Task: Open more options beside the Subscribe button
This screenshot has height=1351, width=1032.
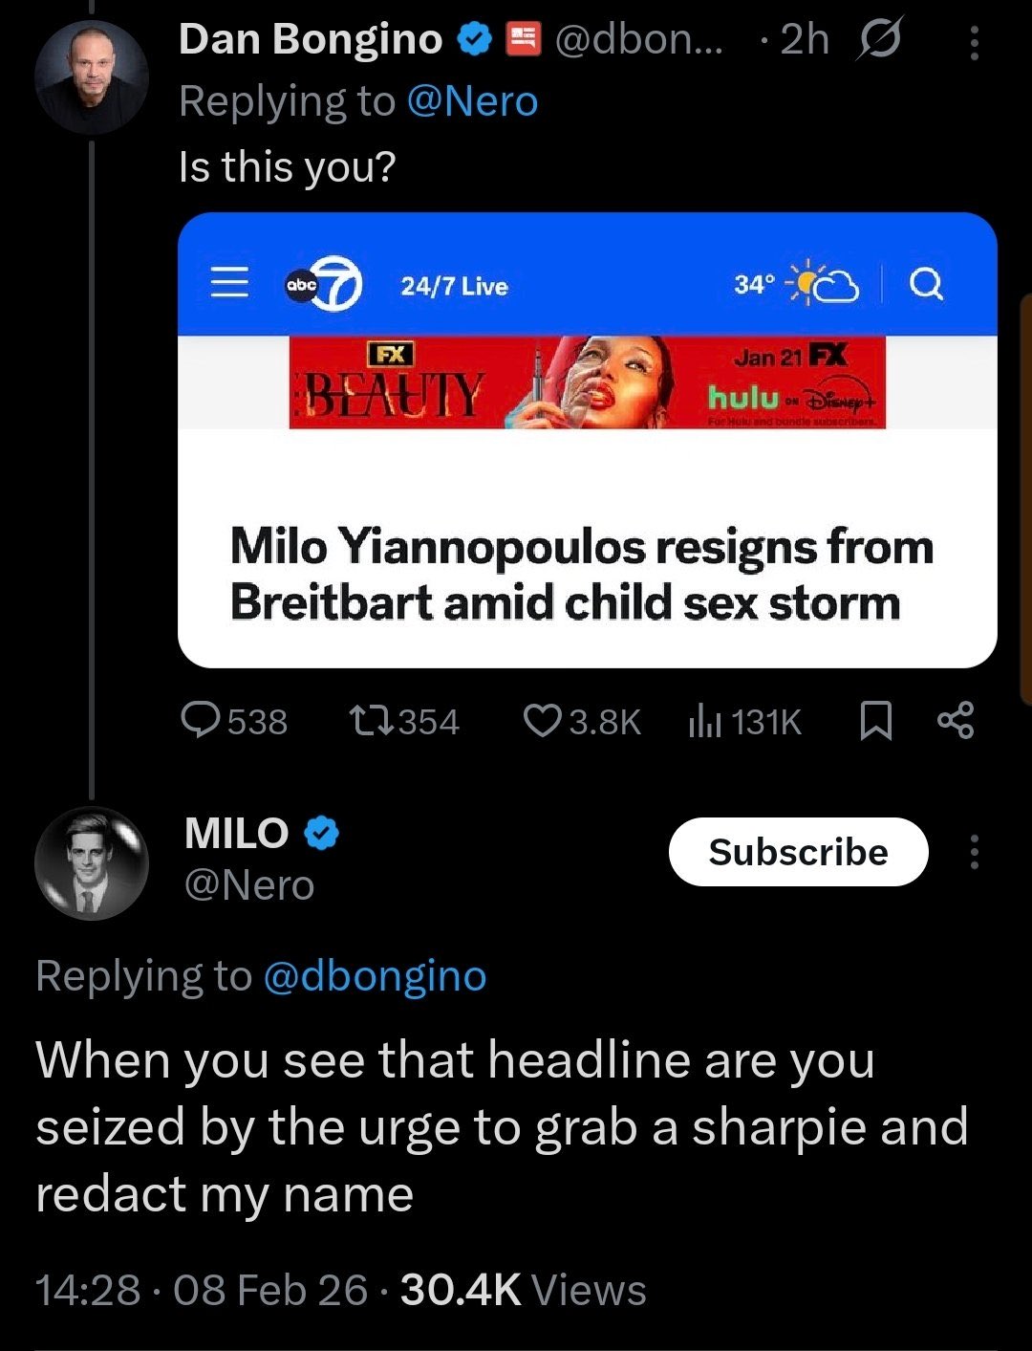Action: pyautogui.click(x=974, y=852)
